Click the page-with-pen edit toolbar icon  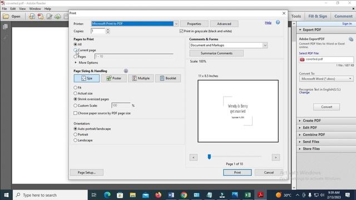[x=50, y=17]
